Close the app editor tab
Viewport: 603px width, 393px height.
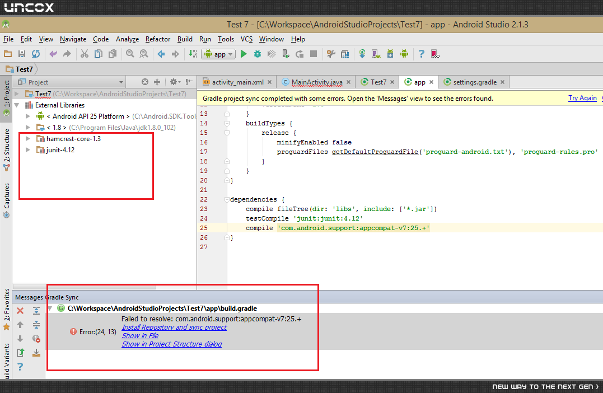[432, 82]
